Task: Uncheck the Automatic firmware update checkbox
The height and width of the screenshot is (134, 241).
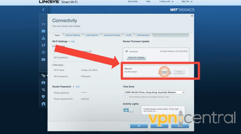Action: coord(127,51)
